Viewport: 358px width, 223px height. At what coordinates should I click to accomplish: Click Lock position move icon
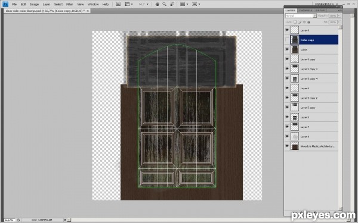(304, 22)
